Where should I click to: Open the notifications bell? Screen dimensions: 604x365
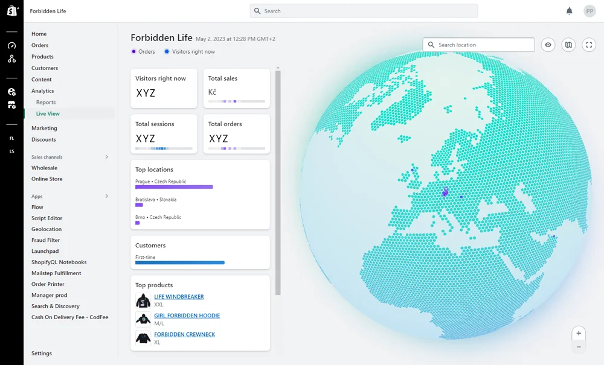point(570,11)
